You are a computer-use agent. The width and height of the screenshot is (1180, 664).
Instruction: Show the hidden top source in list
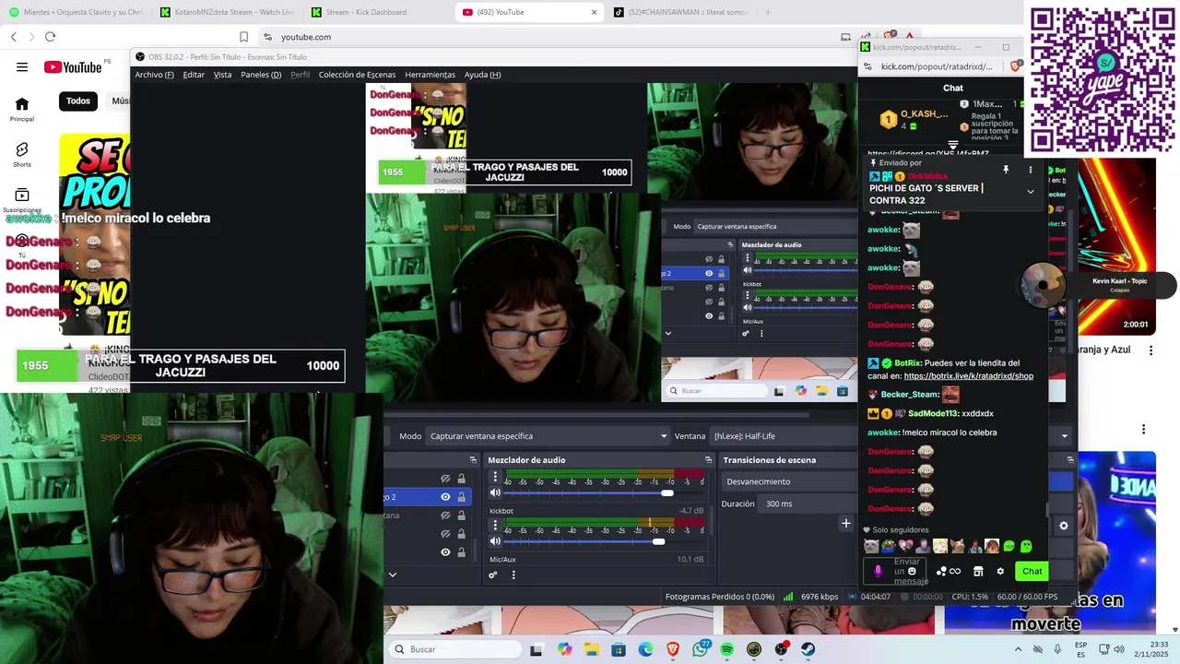click(x=445, y=479)
